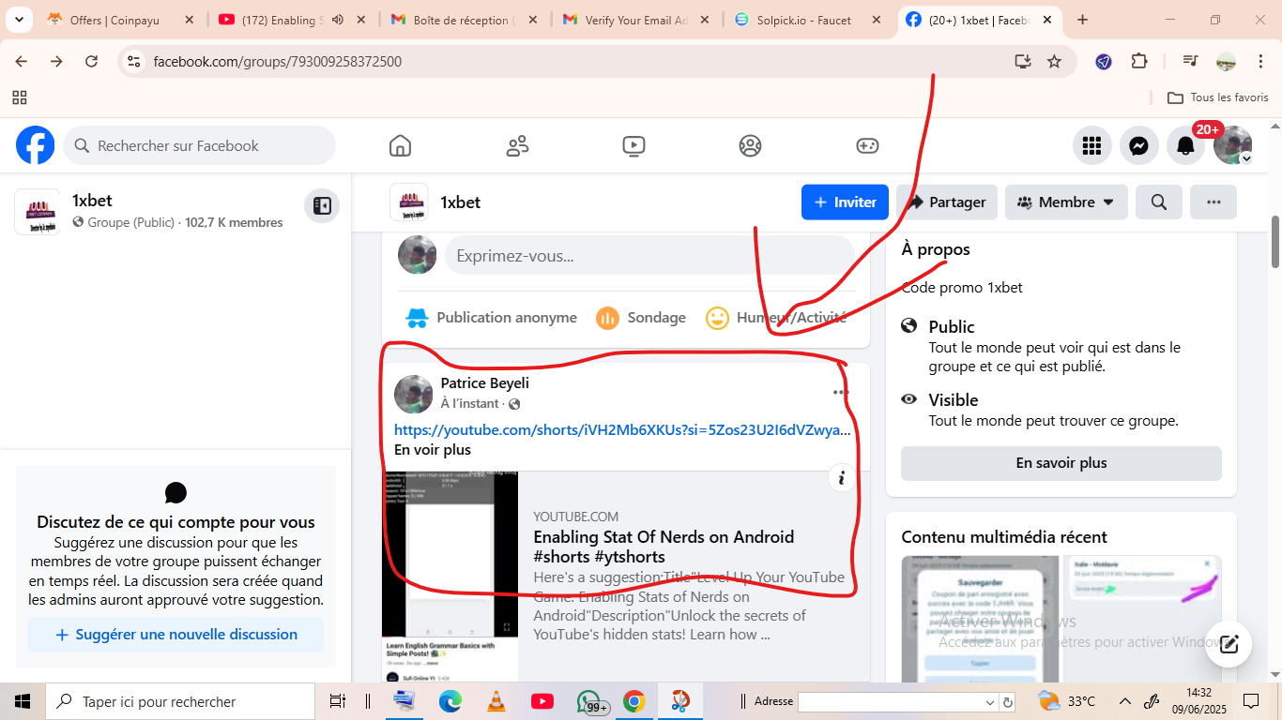Click Rechercher sur Facebook search box
This screenshot has width=1282, height=720.
tap(199, 145)
